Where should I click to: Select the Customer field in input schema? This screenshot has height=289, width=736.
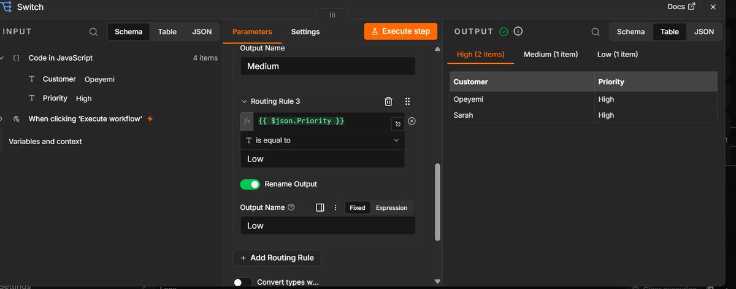[x=59, y=79]
